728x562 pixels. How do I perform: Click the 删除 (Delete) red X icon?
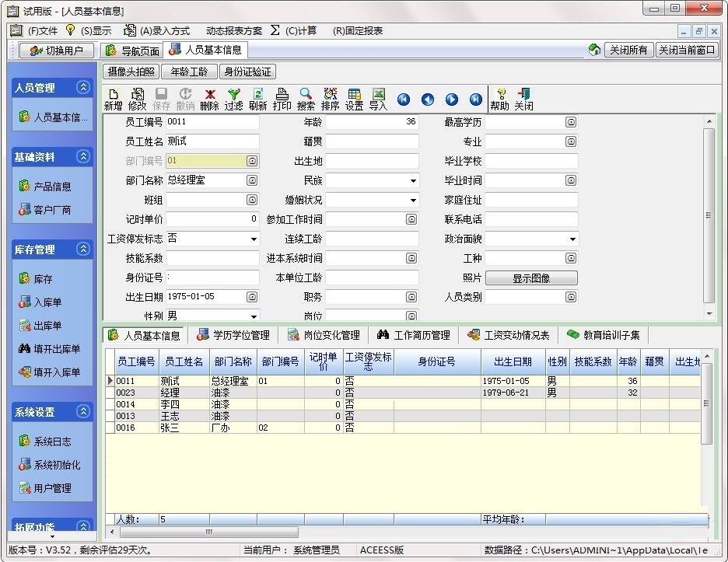pos(209,99)
